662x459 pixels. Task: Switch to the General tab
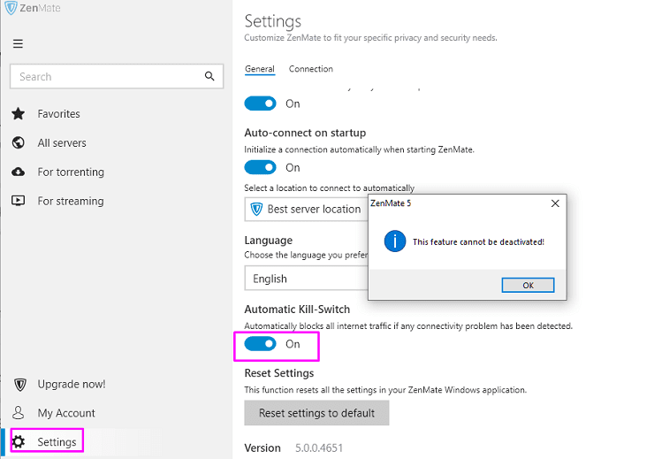pyautogui.click(x=260, y=69)
